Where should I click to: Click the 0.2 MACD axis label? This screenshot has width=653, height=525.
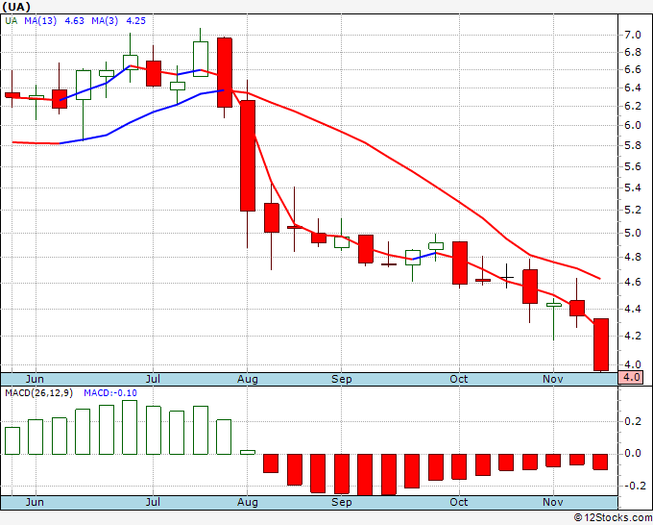tap(633, 421)
